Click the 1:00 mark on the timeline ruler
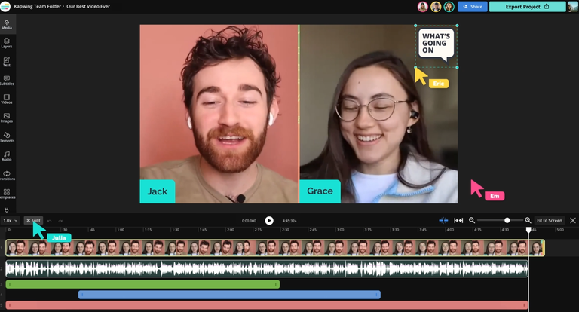The width and height of the screenshot is (579, 312). (x=121, y=230)
